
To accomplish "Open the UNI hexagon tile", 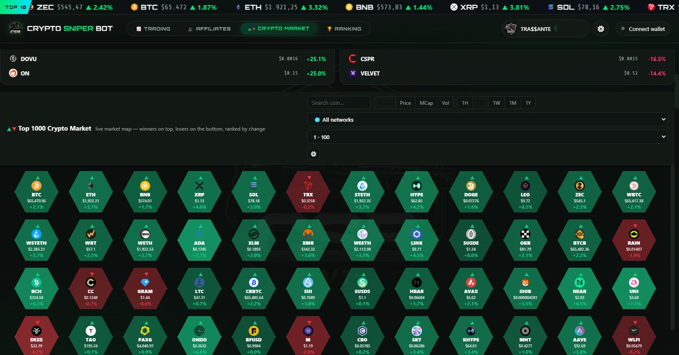I will pyautogui.click(x=634, y=289).
